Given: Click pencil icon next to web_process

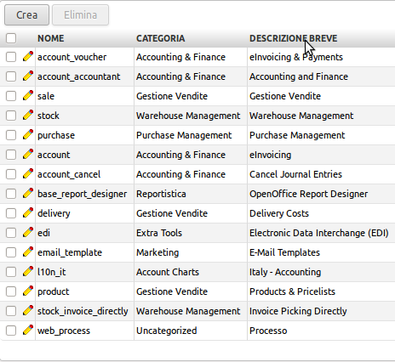Looking at the screenshot, I should coord(28,330).
